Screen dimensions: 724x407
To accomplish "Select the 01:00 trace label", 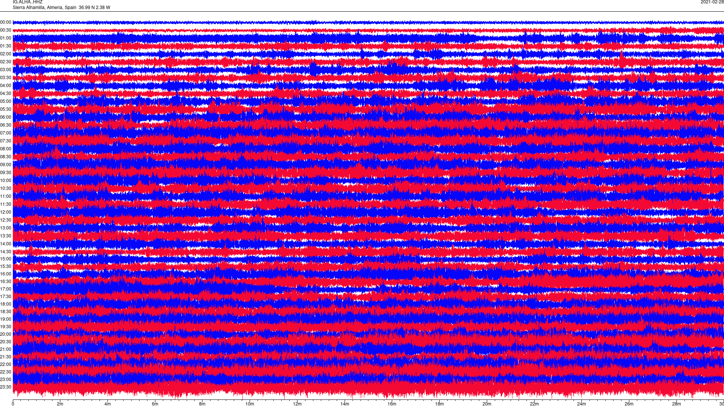I will click(x=6, y=38).
